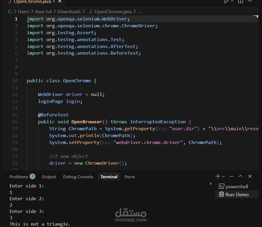Click the Ports panel label
The width and height of the screenshot is (262, 227).
tap(130, 177)
